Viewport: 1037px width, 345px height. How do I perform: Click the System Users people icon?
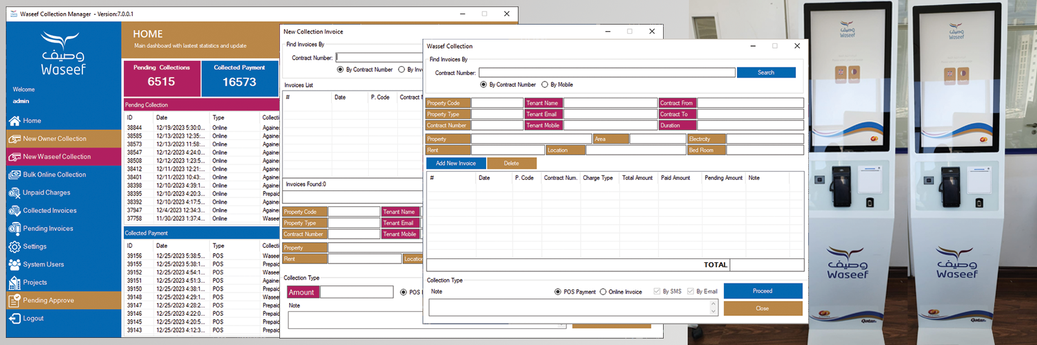click(x=14, y=264)
